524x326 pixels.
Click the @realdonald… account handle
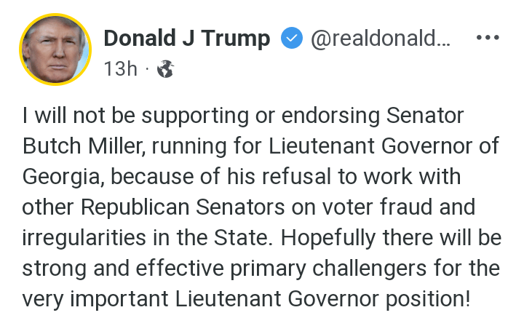click(x=381, y=39)
